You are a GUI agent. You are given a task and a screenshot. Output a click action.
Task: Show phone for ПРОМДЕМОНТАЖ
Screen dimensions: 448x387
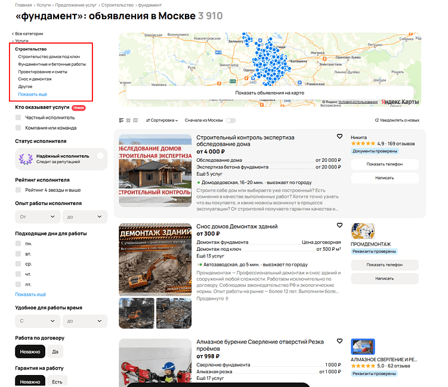pyautogui.click(x=385, y=265)
